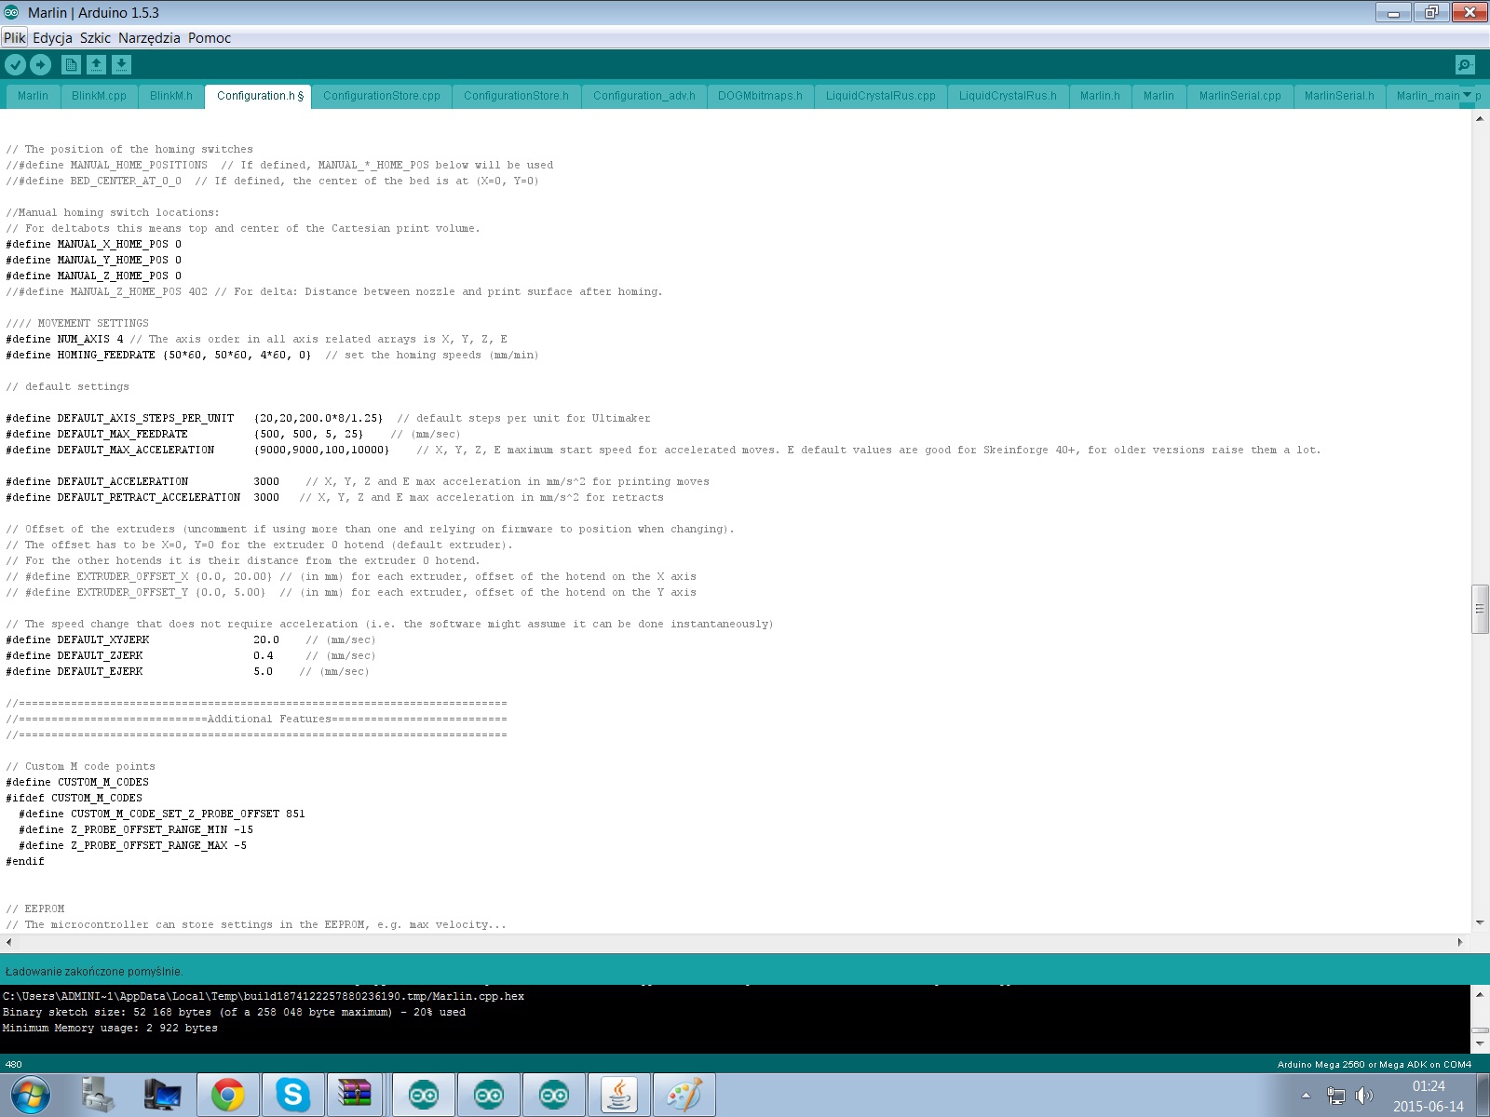Image resolution: width=1490 pixels, height=1117 pixels.
Task: Click the editor scroll up arrow
Action: pos(1480,118)
